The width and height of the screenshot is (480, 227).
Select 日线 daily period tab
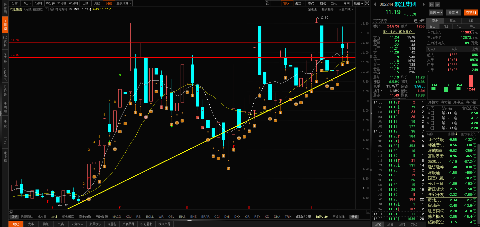[86, 3]
